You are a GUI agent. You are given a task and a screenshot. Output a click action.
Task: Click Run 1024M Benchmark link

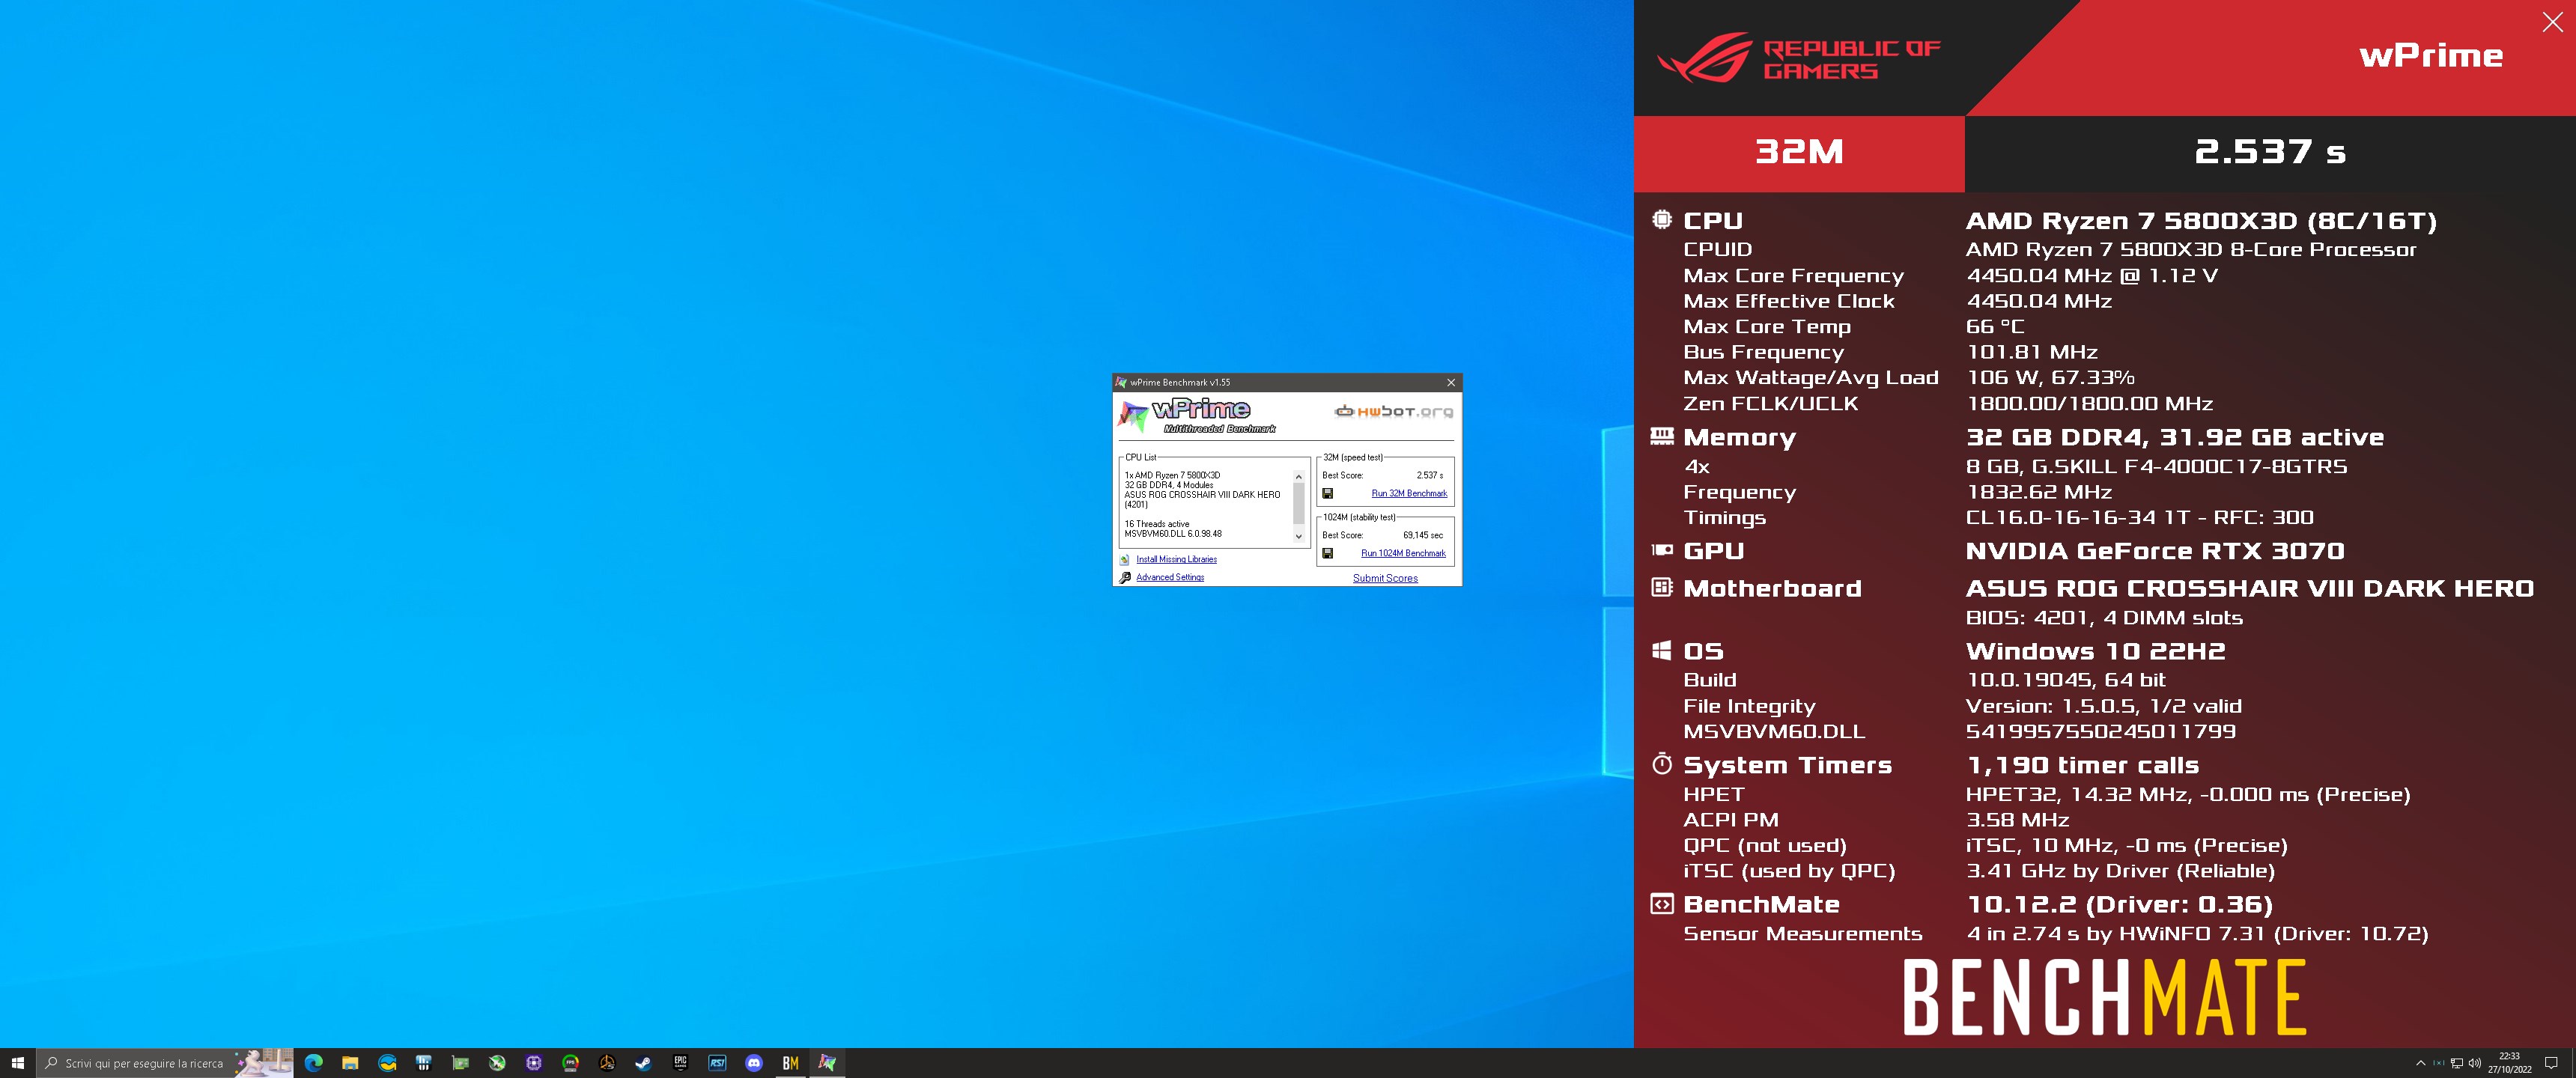coord(1403,553)
